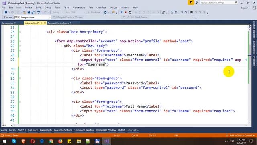Open Brave browser from the taskbar
The height and width of the screenshot is (145, 257).
pyautogui.click(x=23, y=141)
